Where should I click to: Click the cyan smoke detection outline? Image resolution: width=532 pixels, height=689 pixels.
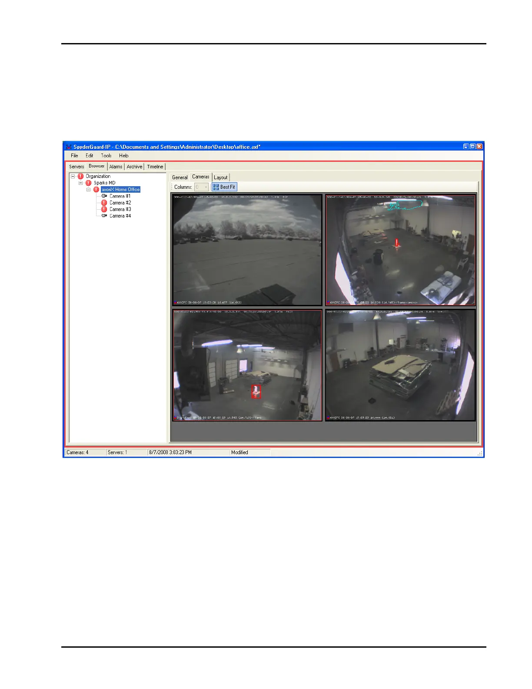pos(405,205)
